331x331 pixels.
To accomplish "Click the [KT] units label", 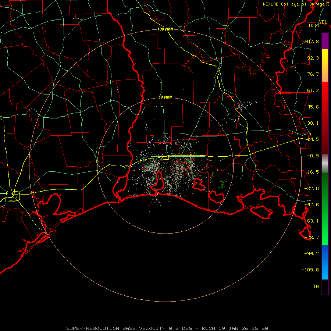I will (314, 25).
